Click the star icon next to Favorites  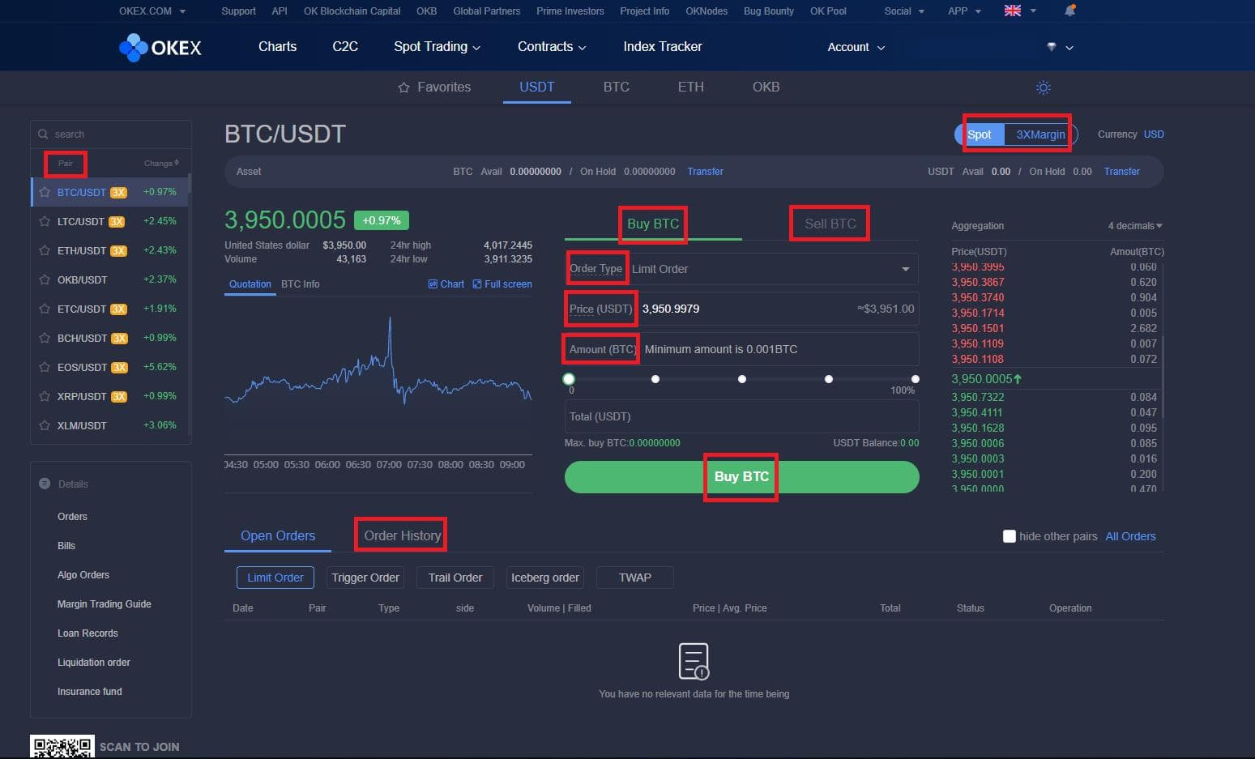(403, 87)
